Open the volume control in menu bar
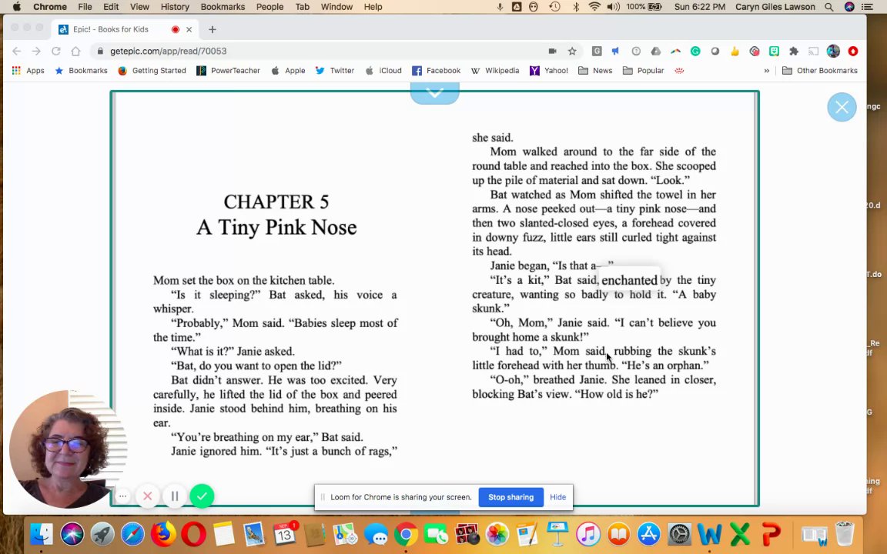The width and height of the screenshot is (887, 554). [613, 7]
